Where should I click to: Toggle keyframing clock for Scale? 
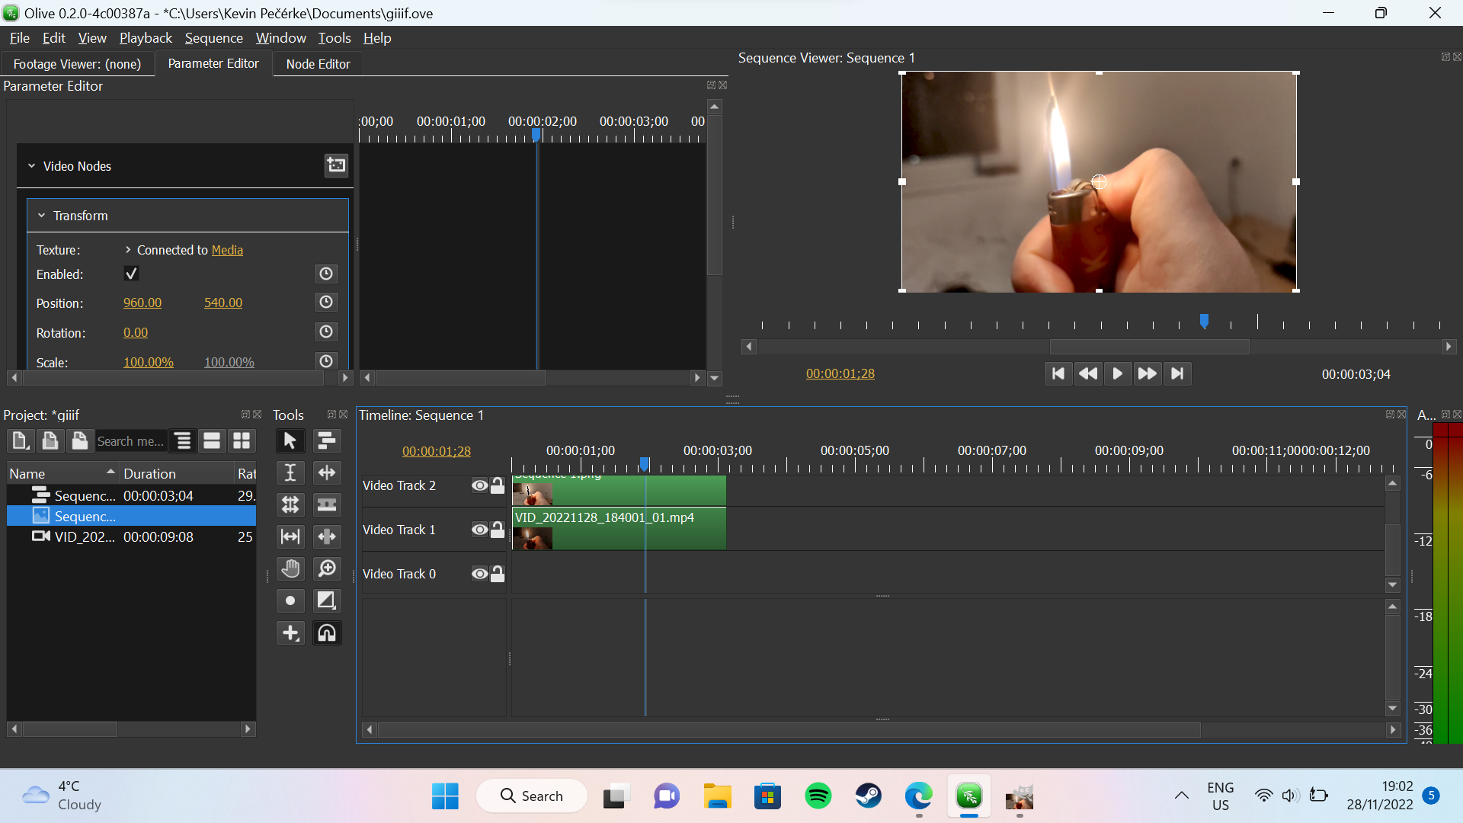click(x=326, y=361)
